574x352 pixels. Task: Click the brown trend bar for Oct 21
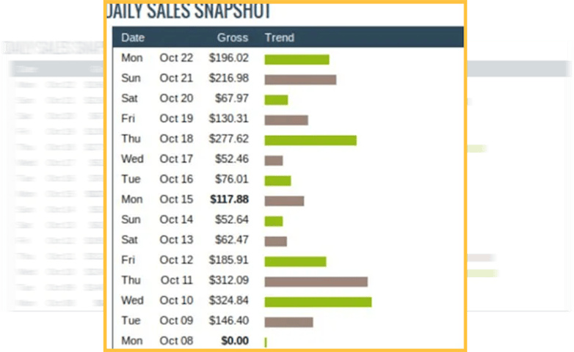[x=300, y=79]
